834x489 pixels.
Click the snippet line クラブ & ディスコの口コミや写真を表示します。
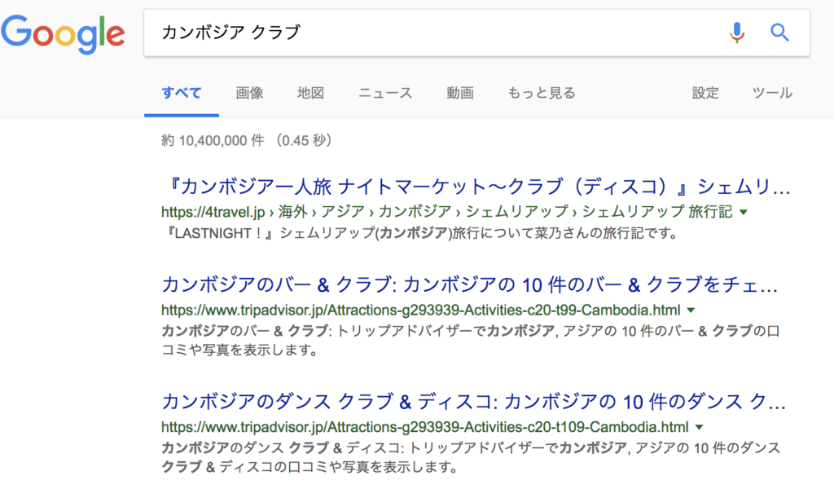click(x=310, y=467)
